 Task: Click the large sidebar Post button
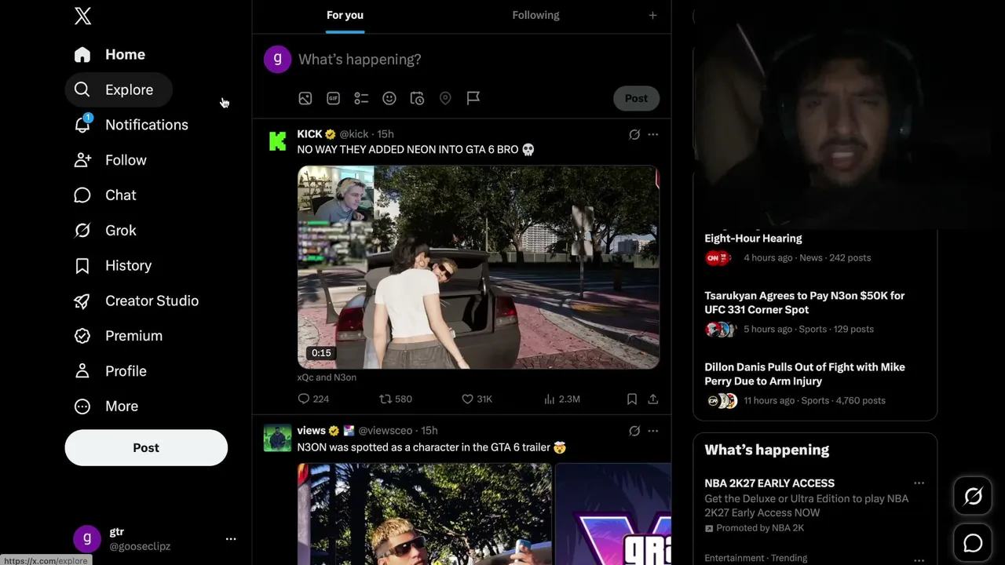point(146,447)
